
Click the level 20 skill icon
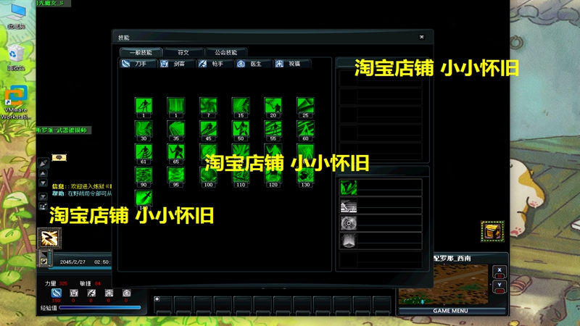point(273,106)
